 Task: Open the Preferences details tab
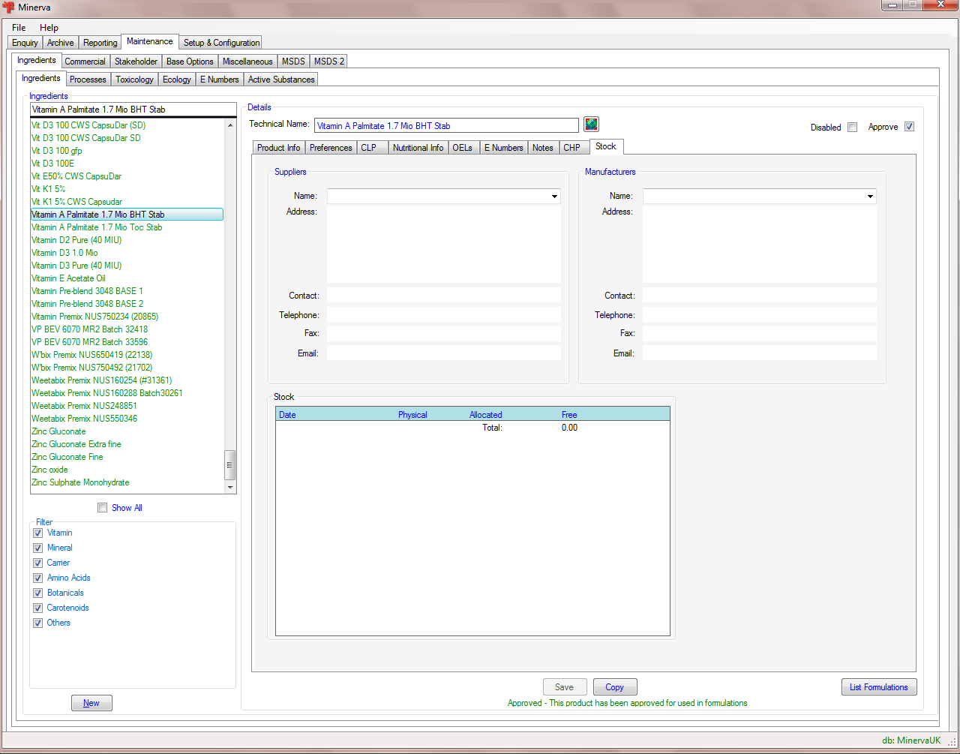click(x=331, y=148)
